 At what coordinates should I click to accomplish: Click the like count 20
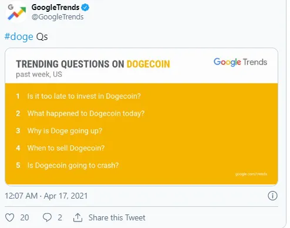25,217
